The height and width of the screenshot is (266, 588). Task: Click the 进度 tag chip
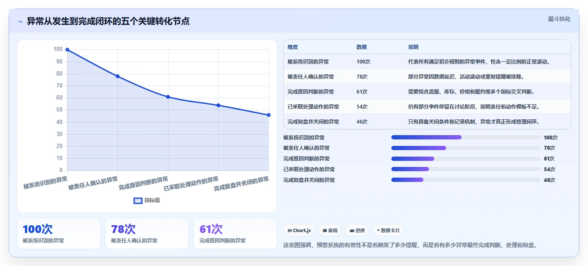tap(357, 230)
